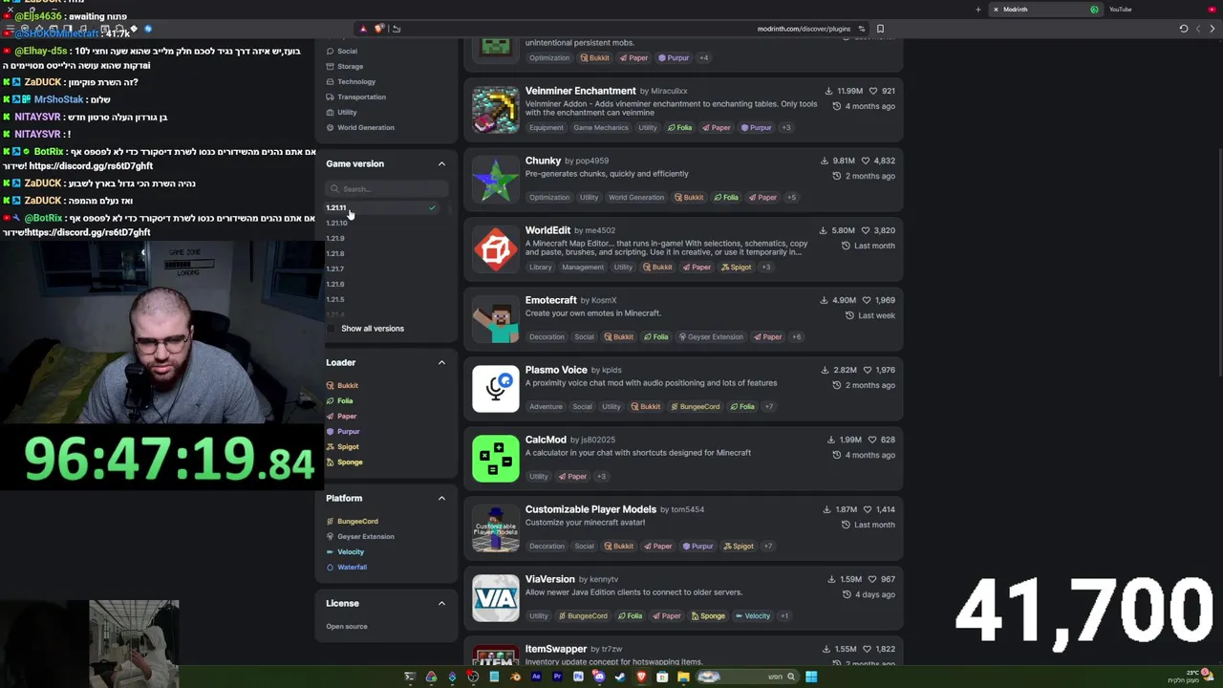Toggle game version 1.21.11 filter
1223x688 pixels.
pyautogui.click(x=381, y=207)
